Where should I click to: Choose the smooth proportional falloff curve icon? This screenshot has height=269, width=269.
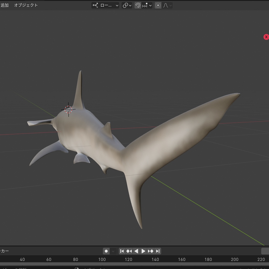(x=166, y=5)
